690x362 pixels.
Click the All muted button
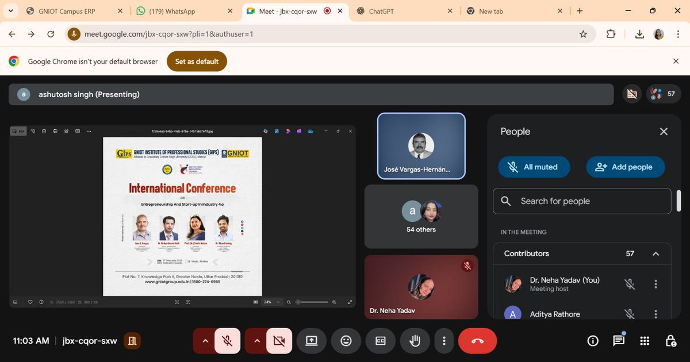tap(534, 167)
